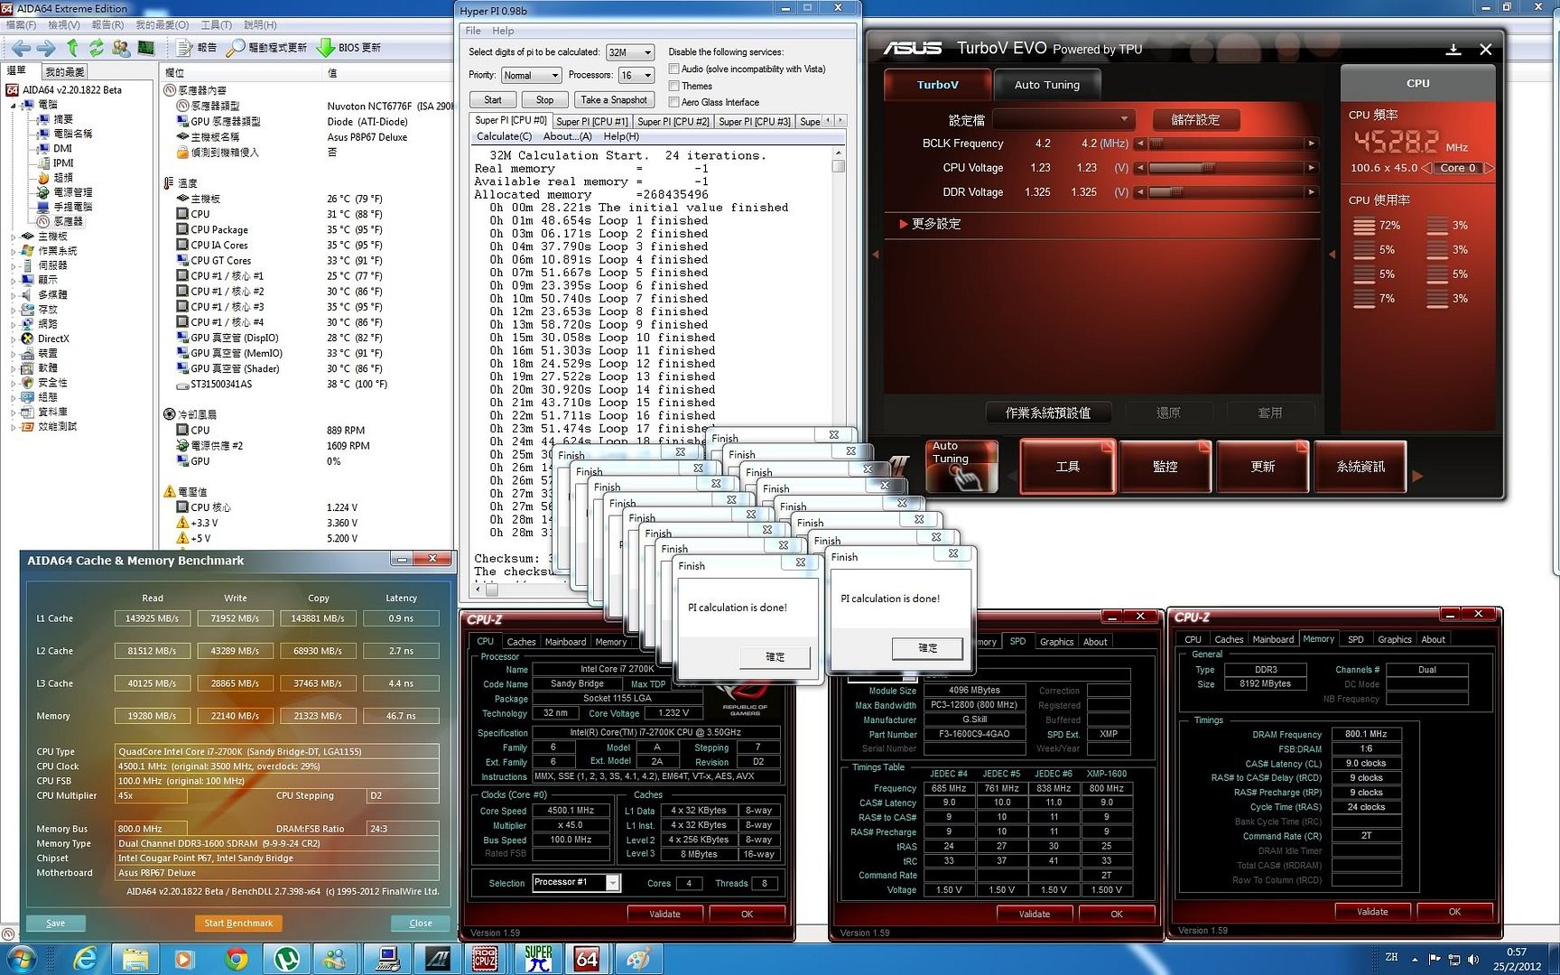Select 超頻 overclock flame tree item
The width and height of the screenshot is (1560, 975).
click(55, 178)
